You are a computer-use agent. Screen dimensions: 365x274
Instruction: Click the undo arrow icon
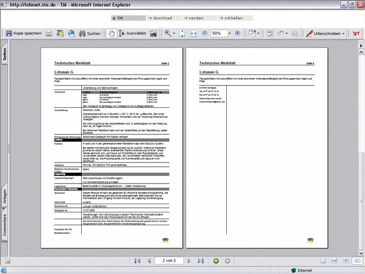(x=281, y=33)
